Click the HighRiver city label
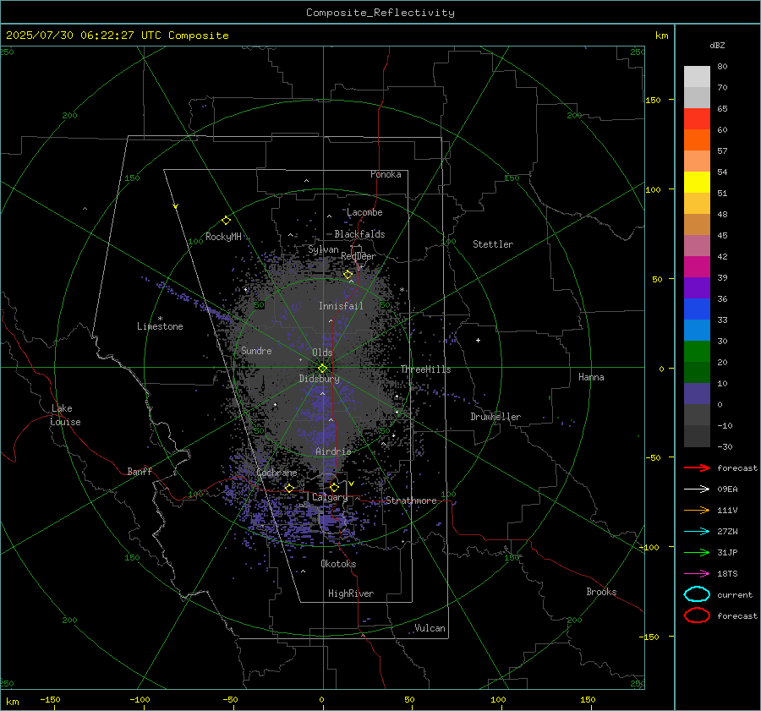761x711 pixels. coord(350,593)
